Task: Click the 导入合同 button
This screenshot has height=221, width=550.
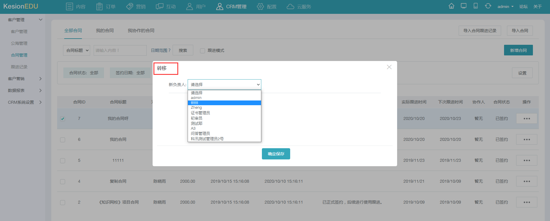Action: point(520,31)
